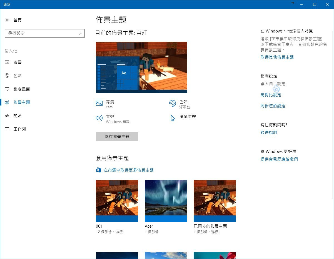Image resolution: width=334 pixels, height=259 pixels.
Task: Click the 首頁 gear icon
Action: pyautogui.click(x=7, y=20)
